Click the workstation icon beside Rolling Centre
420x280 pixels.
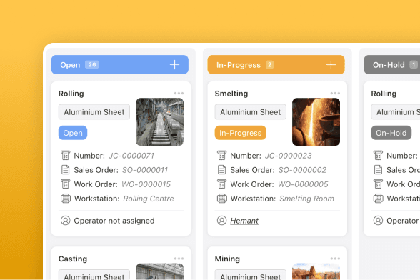click(66, 199)
